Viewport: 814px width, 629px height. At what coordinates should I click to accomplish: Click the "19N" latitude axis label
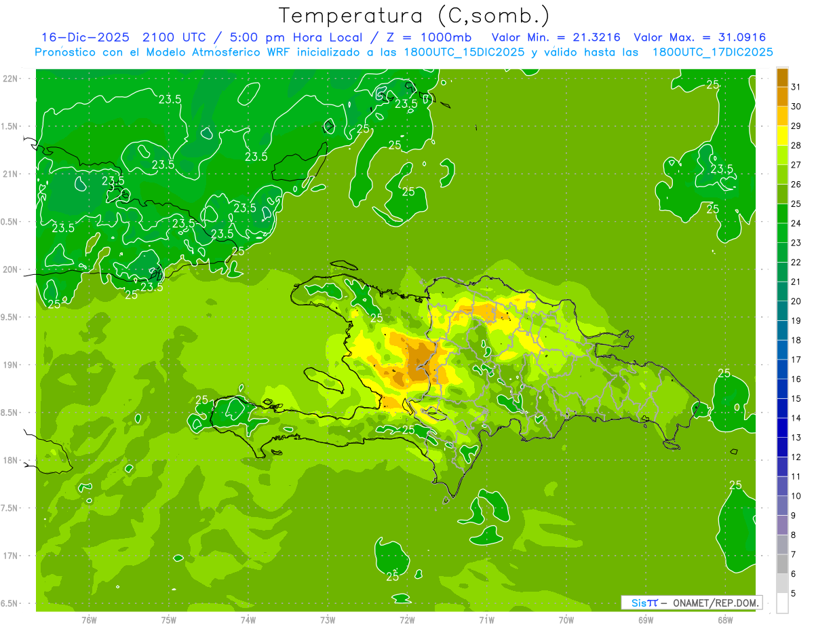[x=10, y=365]
